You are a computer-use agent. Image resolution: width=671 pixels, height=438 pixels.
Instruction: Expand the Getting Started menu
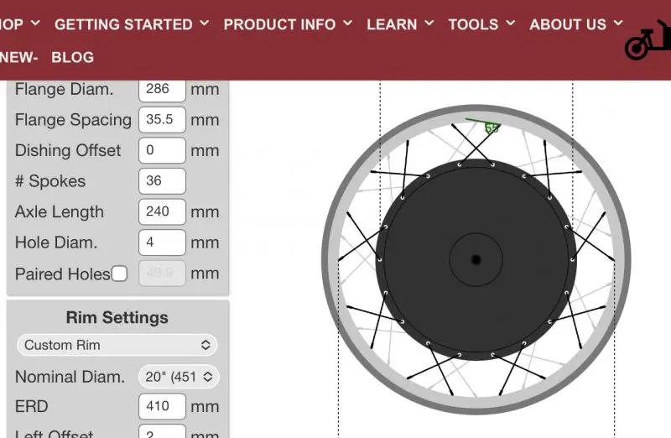[132, 24]
